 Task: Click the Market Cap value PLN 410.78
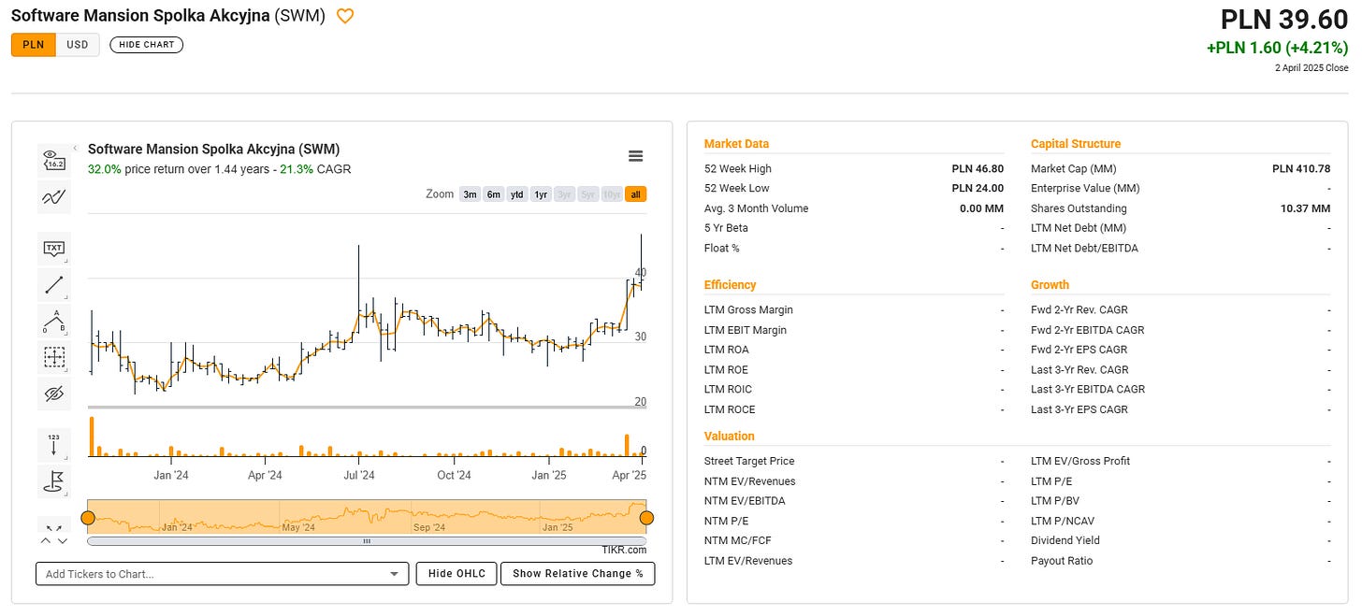pyautogui.click(x=1301, y=169)
